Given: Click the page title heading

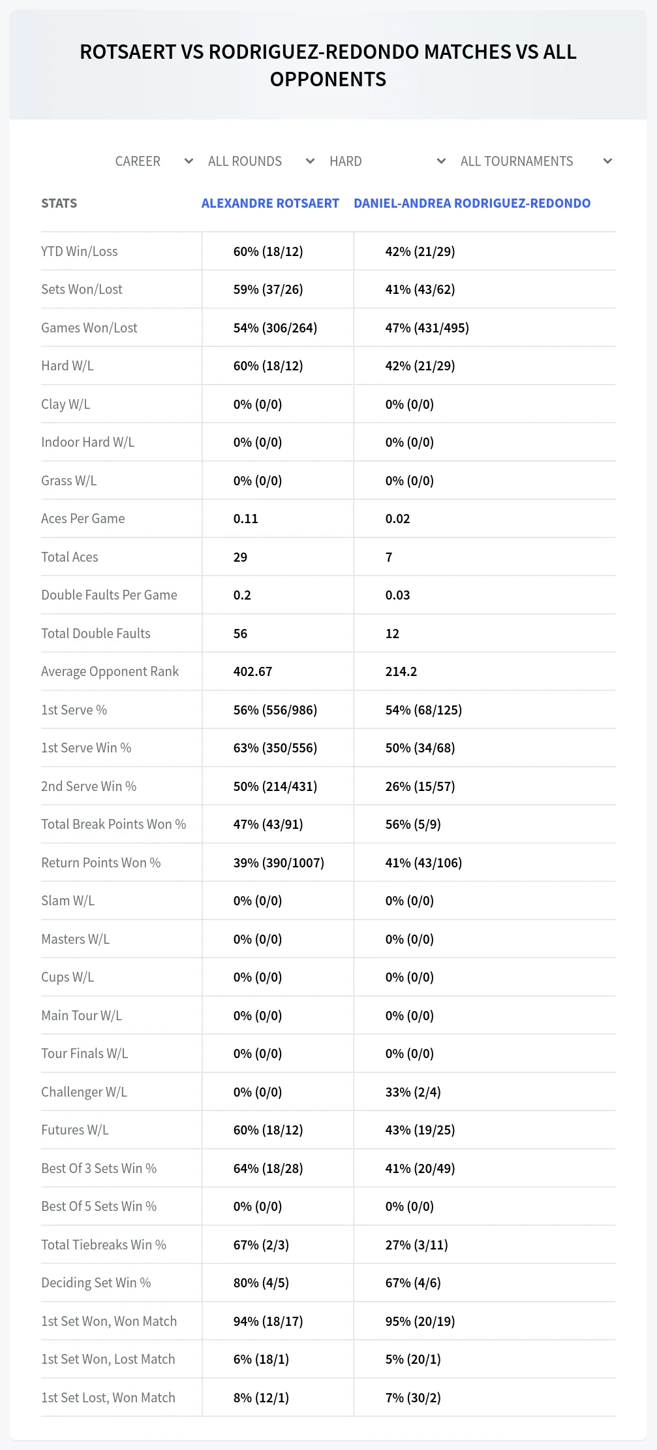Looking at the screenshot, I should pyautogui.click(x=328, y=65).
